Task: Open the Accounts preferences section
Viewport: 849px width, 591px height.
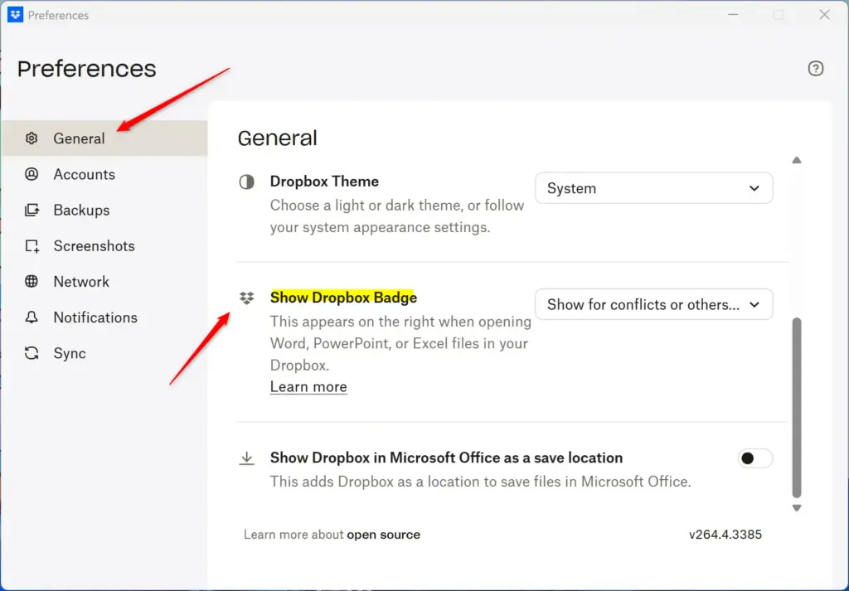Action: click(x=104, y=174)
